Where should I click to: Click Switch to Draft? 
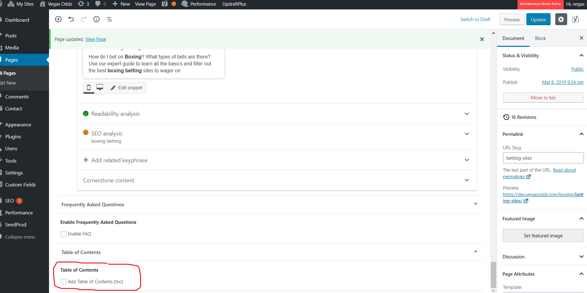click(x=475, y=19)
